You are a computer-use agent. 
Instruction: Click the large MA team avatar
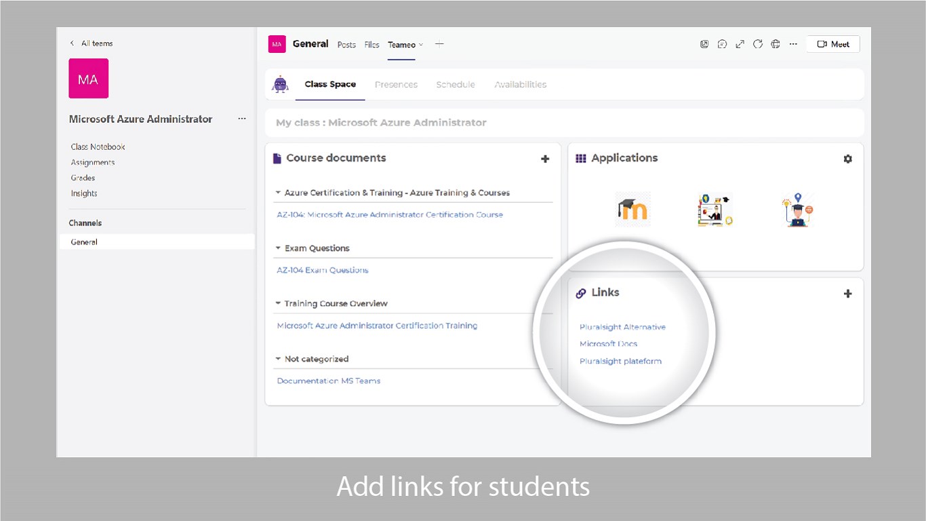89,79
